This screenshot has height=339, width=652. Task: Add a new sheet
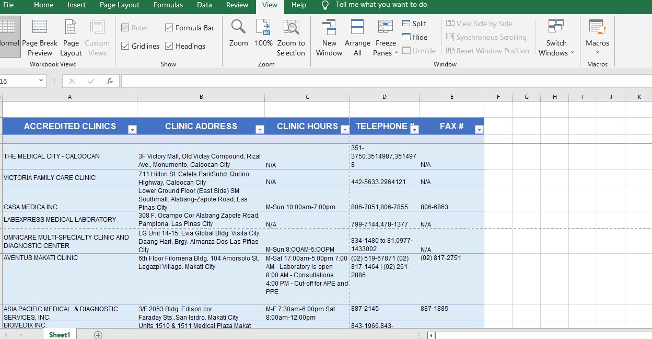(98, 335)
